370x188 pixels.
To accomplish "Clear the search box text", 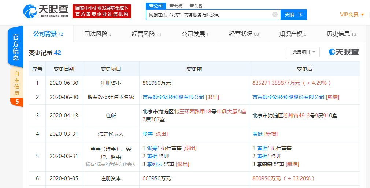I will click(275, 15).
